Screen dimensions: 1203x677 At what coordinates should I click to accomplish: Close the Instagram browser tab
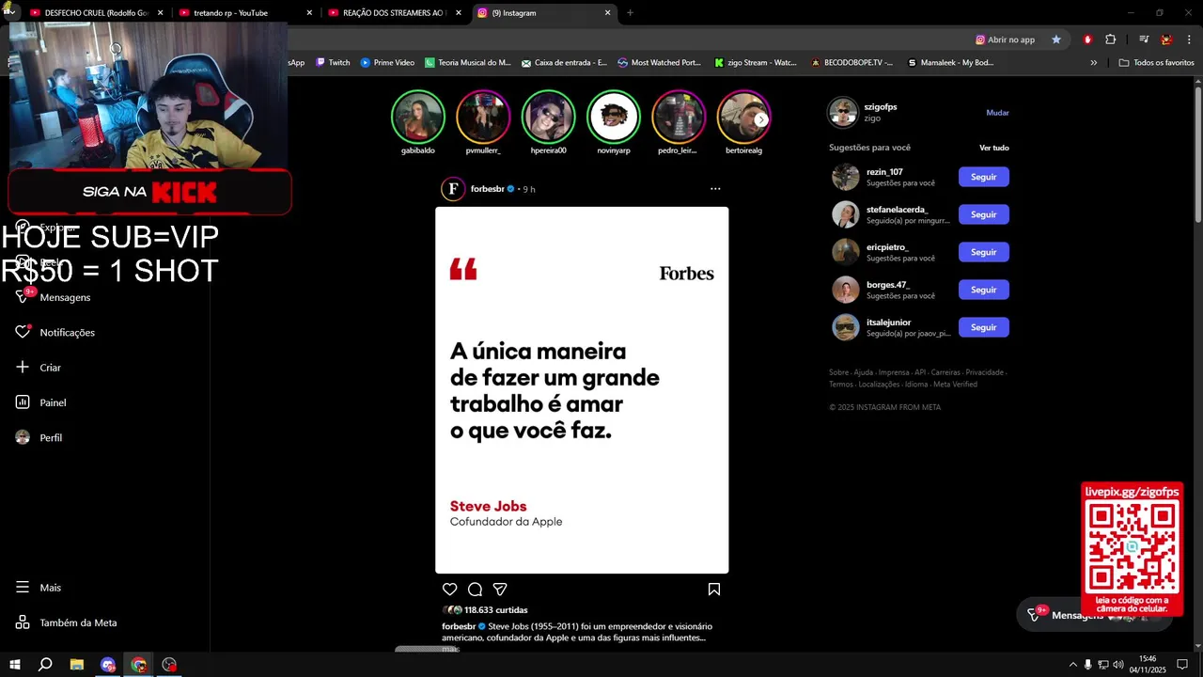[607, 13]
